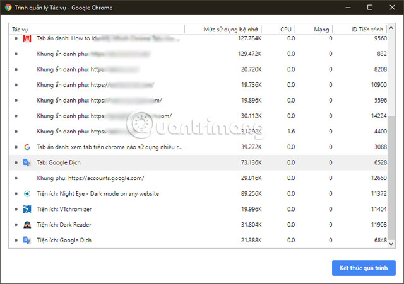Click memory value 129.472K

click(249, 54)
